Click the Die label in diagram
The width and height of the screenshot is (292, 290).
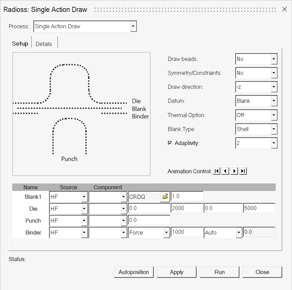136,101
